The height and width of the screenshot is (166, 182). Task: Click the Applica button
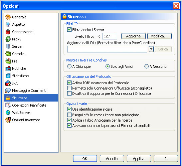point(139,159)
